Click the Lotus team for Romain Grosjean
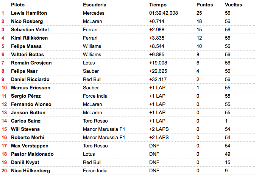259x181 pixels. point(89,63)
